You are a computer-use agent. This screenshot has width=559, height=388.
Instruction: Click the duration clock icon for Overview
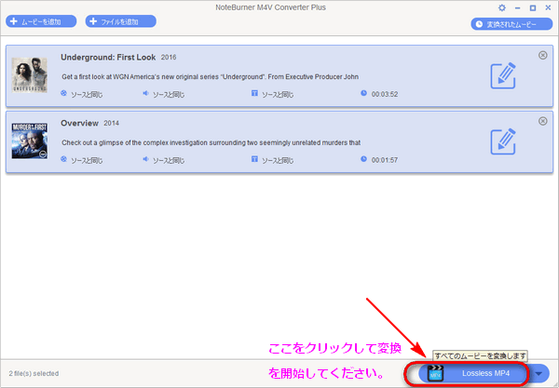(363, 159)
